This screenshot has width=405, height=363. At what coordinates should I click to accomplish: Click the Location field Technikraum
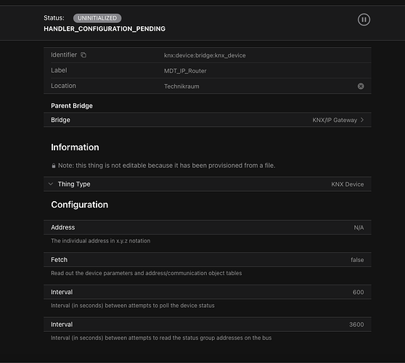pyautogui.click(x=181, y=86)
